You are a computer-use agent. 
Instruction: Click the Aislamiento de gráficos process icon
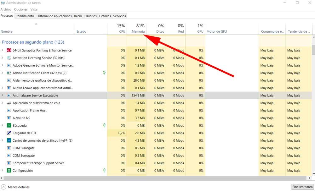click(x=9, y=80)
